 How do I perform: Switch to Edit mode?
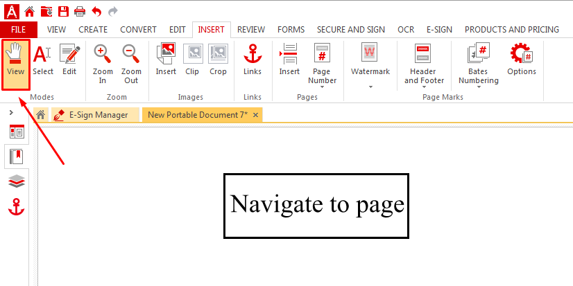pyautogui.click(x=69, y=60)
